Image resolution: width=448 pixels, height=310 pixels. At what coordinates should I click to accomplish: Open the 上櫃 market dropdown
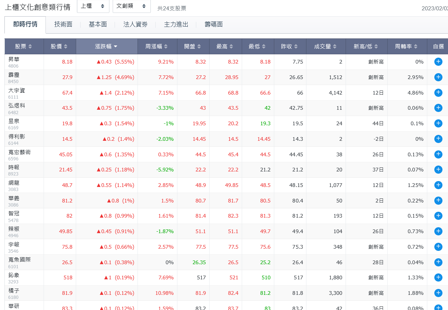[x=93, y=6]
